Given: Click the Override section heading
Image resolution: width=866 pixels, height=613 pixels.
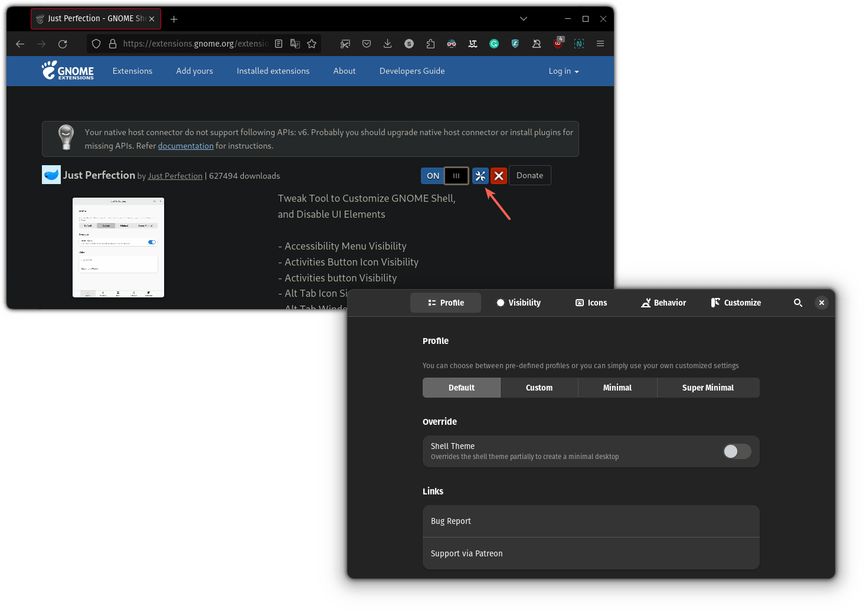Looking at the screenshot, I should pyautogui.click(x=440, y=422).
